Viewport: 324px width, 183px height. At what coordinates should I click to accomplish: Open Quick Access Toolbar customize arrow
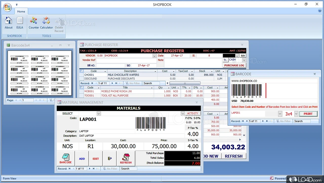click(17, 5)
